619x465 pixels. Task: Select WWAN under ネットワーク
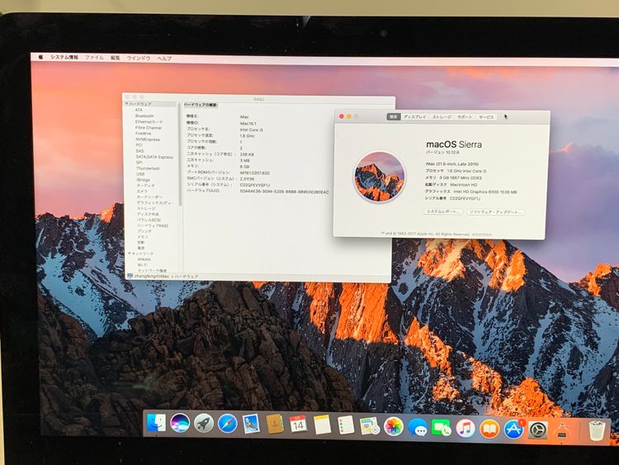[144, 259]
